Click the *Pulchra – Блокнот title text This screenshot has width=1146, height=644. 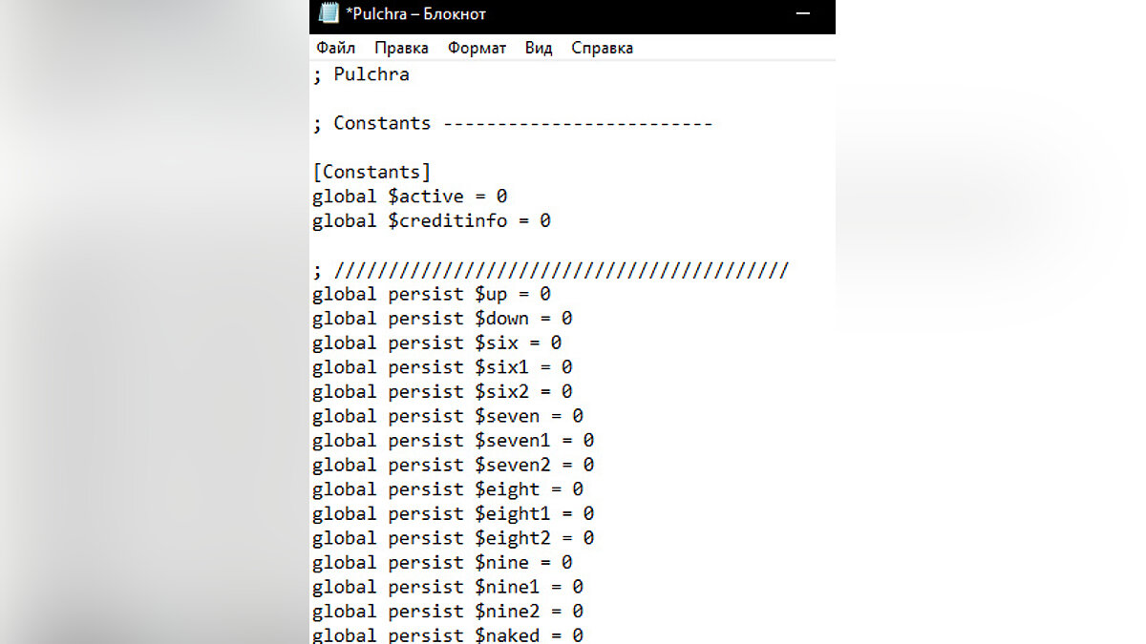click(415, 14)
